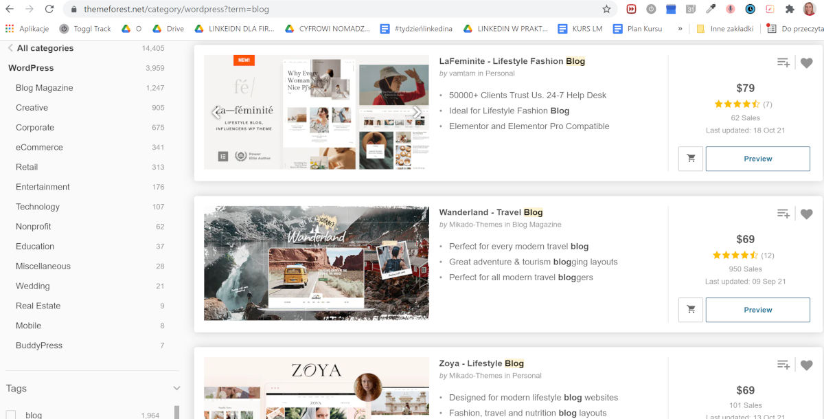Favorite the Wanderland theme
Image resolution: width=824 pixels, height=419 pixels.
click(x=807, y=214)
